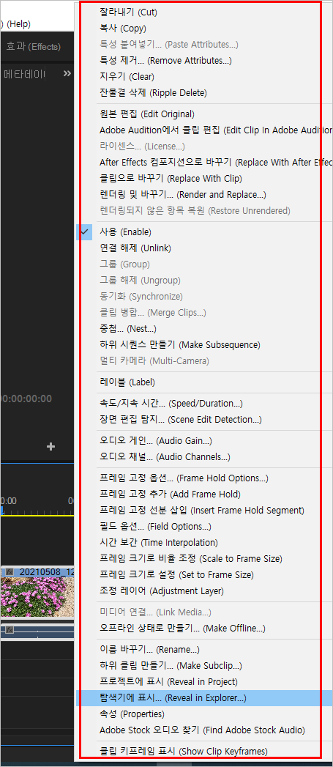Click the 00:00:00:00 timecode display
This screenshot has height=767, width=333.
point(26,399)
